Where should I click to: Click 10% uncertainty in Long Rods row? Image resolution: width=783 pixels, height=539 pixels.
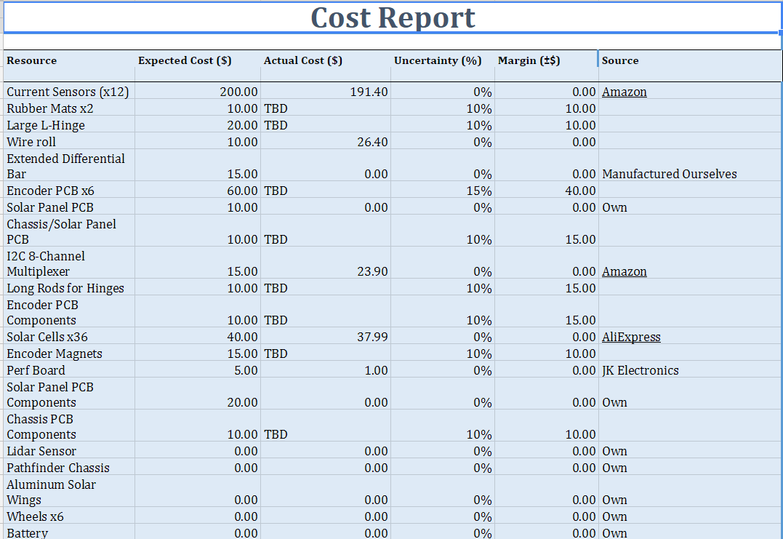tap(443, 288)
